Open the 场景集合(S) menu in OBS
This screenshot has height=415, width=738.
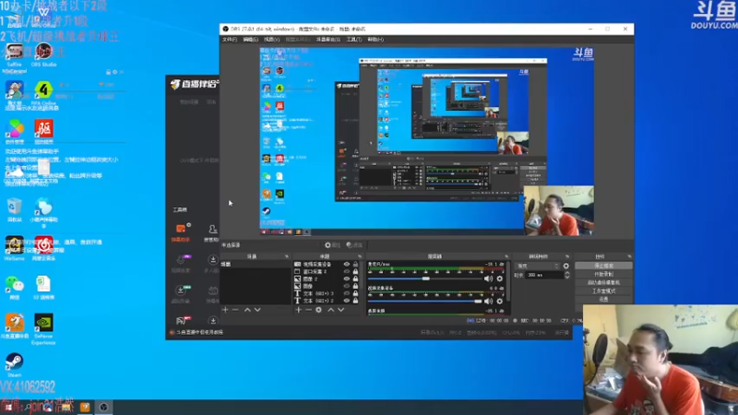point(328,40)
